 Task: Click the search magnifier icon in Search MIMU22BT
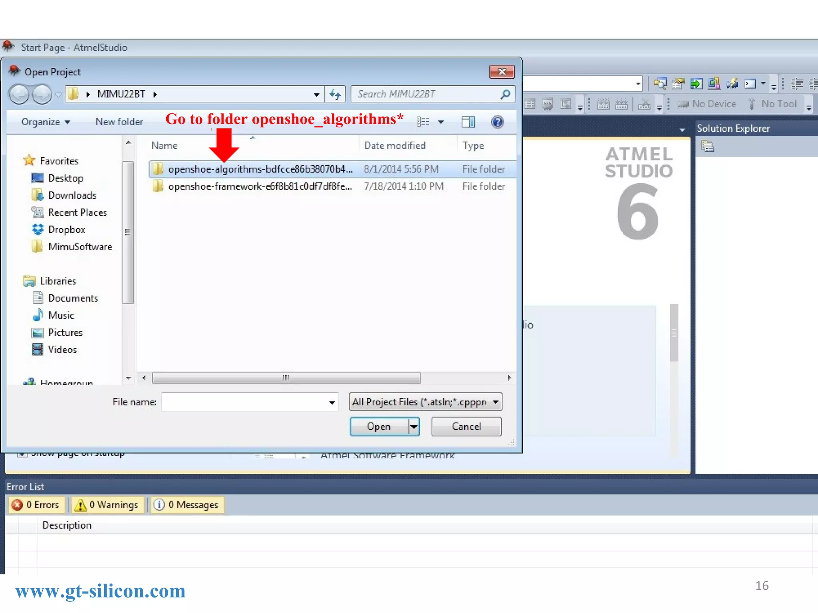(505, 94)
